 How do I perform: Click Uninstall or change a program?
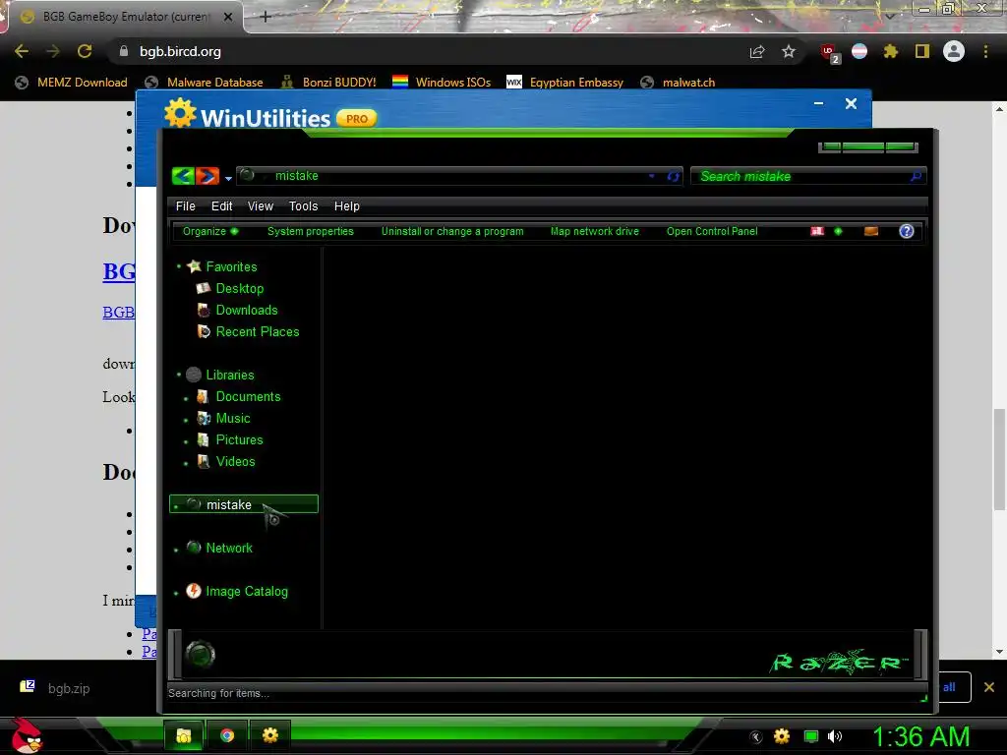coord(452,231)
